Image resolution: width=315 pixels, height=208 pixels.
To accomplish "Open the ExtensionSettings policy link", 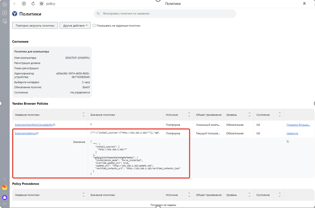I will [x=26, y=134].
